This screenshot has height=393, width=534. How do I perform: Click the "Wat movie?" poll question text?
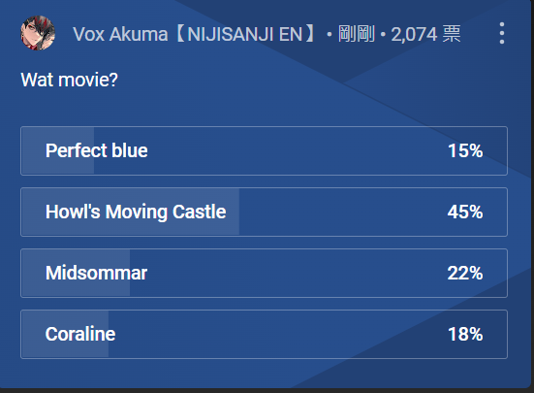click(69, 80)
